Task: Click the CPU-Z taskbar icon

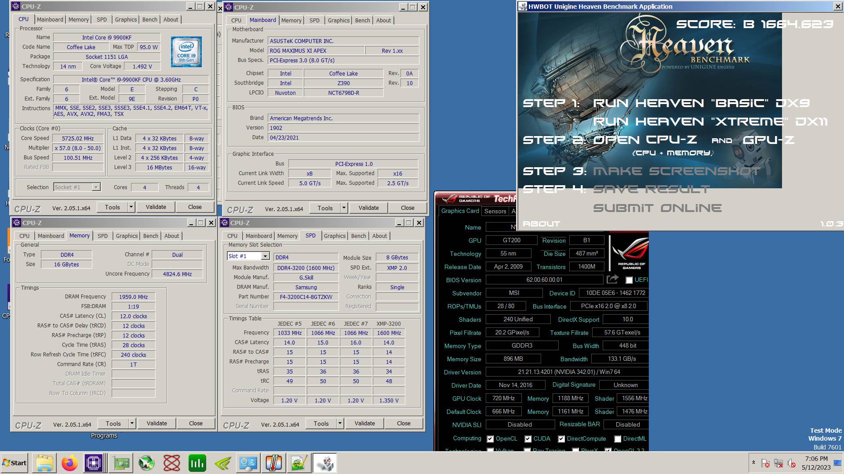Action: point(94,463)
